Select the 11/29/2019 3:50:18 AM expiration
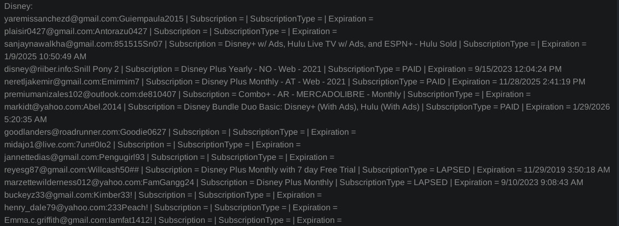Screen dimensions: 619x226 coord(566,170)
